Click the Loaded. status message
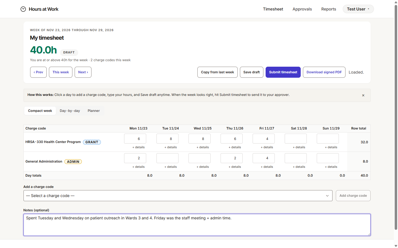This screenshot has height=248, width=398. tap(356, 72)
